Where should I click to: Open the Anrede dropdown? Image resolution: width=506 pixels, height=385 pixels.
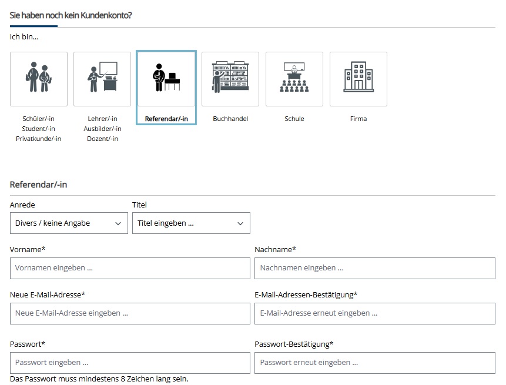click(69, 223)
